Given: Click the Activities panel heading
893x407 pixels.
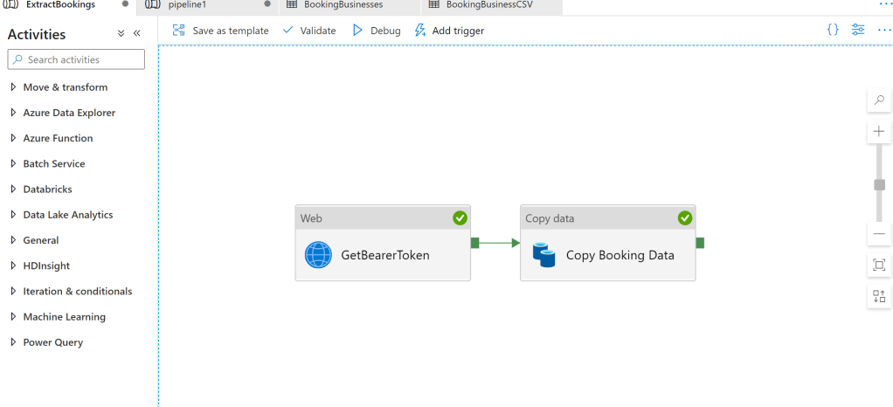Looking at the screenshot, I should point(37,34).
